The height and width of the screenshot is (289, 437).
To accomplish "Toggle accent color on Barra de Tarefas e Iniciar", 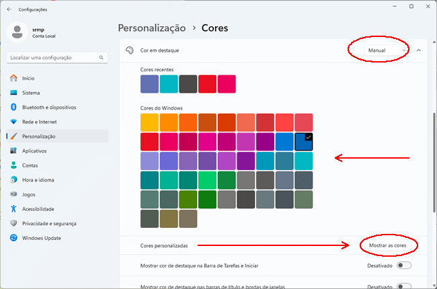I will (x=404, y=265).
